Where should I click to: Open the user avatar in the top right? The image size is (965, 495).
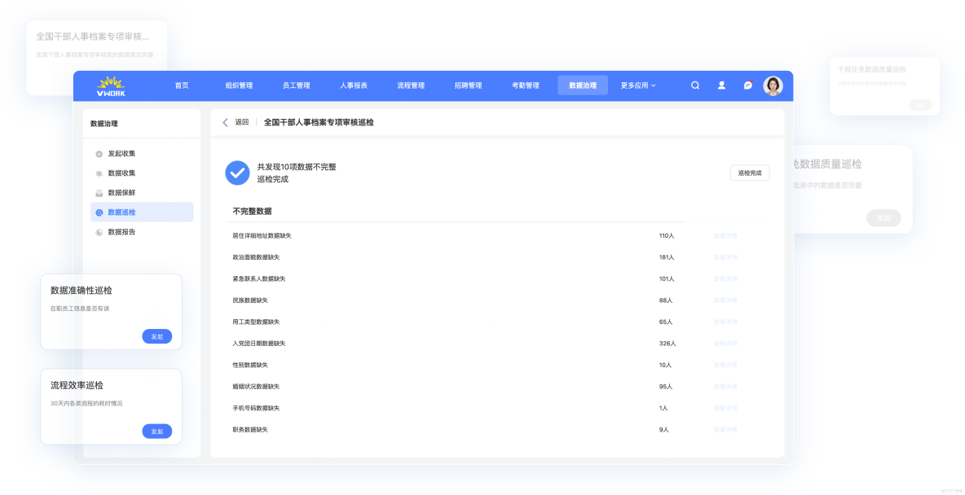pyautogui.click(x=773, y=85)
